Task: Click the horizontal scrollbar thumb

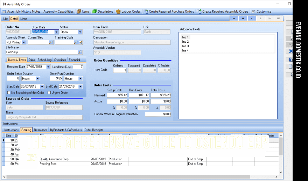Action: (x=128, y=176)
